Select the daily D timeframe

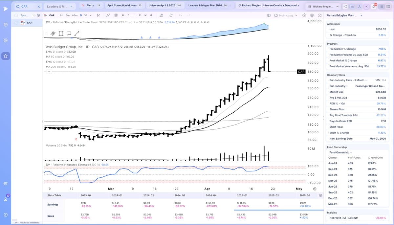[81, 15]
